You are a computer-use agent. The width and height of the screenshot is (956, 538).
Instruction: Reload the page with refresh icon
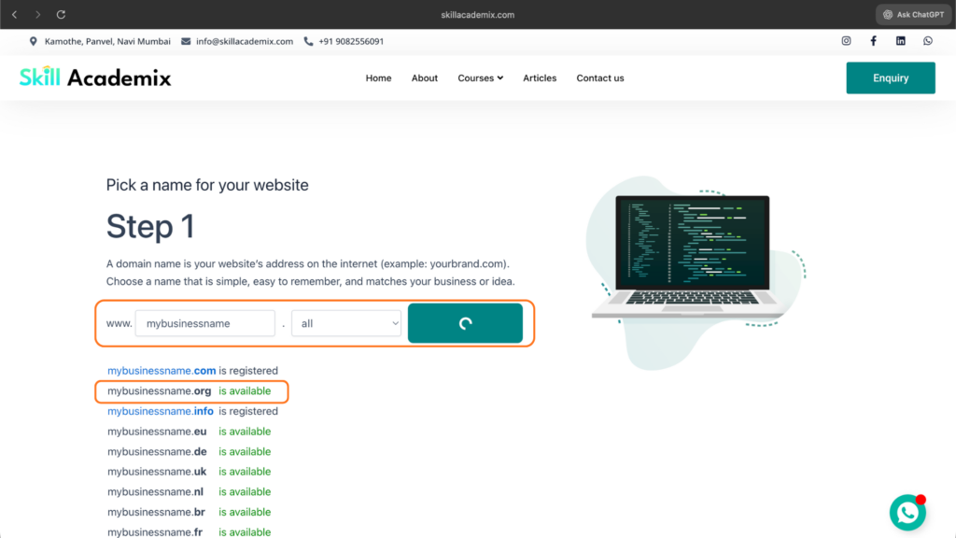click(x=62, y=15)
